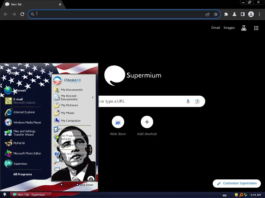Click the Log Off button
Screen dimensions: 265x198
point(67,185)
